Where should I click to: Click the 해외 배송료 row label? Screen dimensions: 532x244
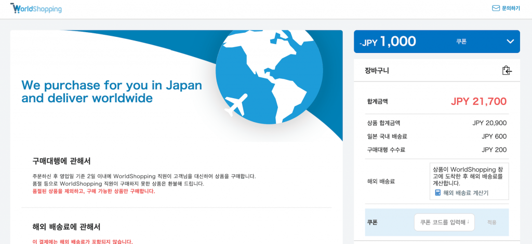pyautogui.click(x=381, y=181)
